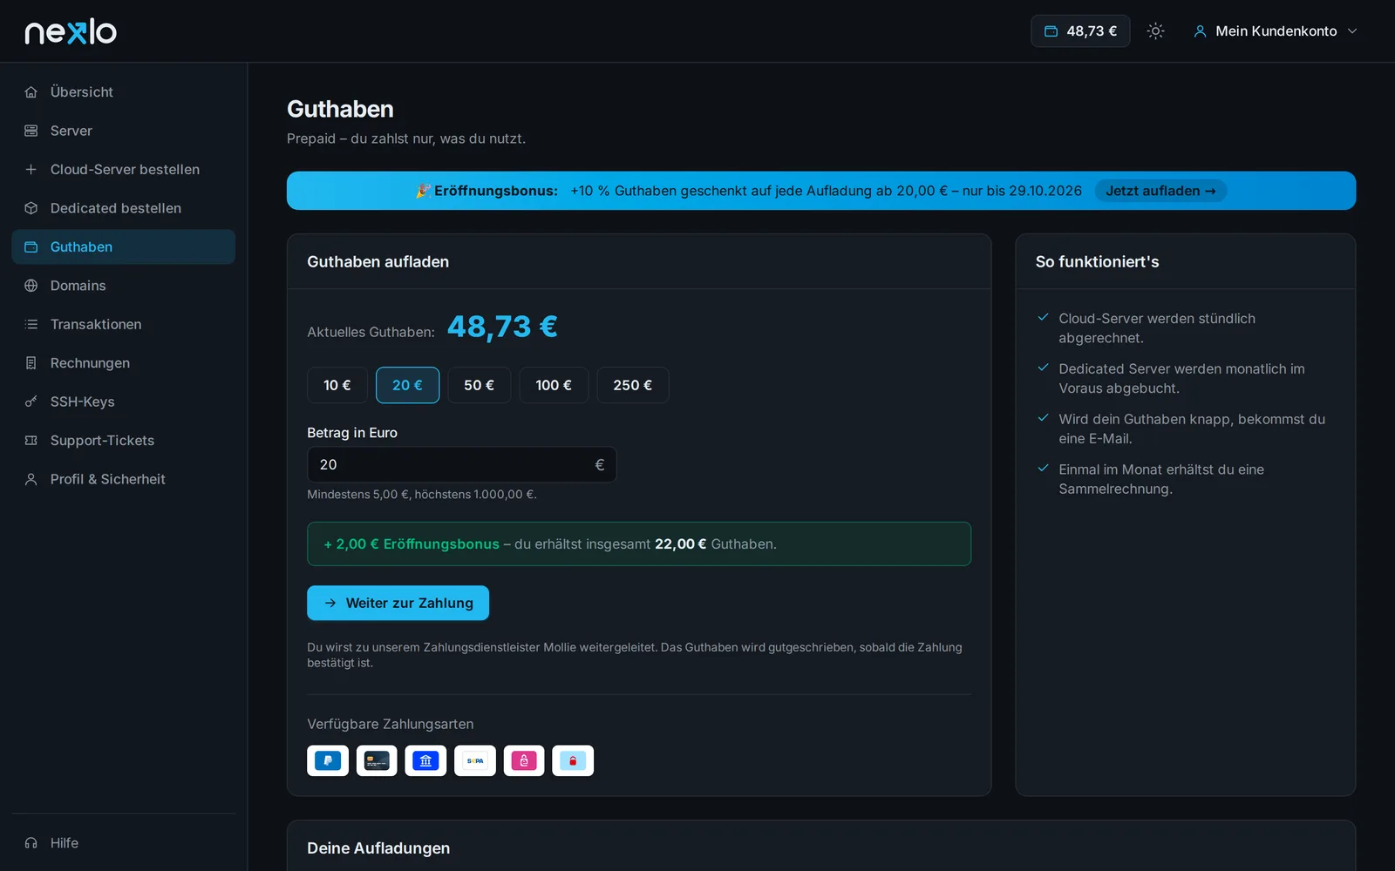Click the light-blue red-lock payment icon
This screenshot has width=1395, height=871.
click(x=573, y=760)
